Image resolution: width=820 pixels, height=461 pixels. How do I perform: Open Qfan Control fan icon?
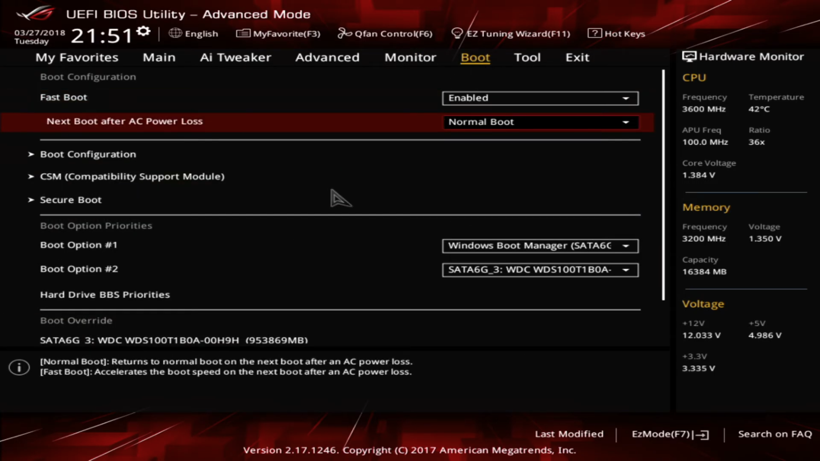pyautogui.click(x=345, y=33)
